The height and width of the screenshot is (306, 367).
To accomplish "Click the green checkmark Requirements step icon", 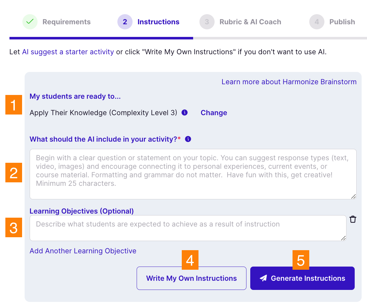I will 30,22.
